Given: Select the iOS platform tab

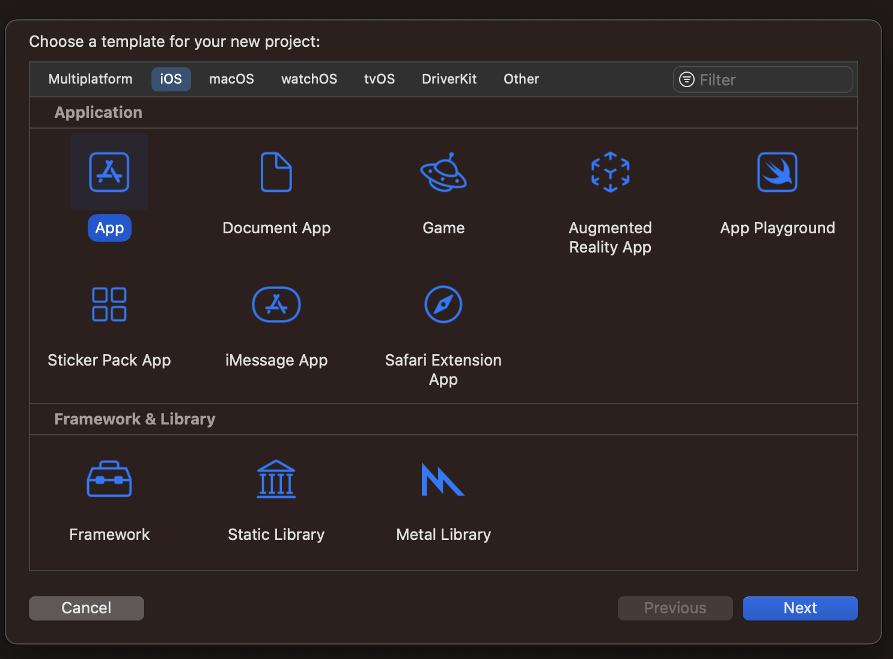Looking at the screenshot, I should point(171,79).
